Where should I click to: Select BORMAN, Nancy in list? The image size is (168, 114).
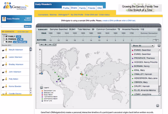point(145,66)
